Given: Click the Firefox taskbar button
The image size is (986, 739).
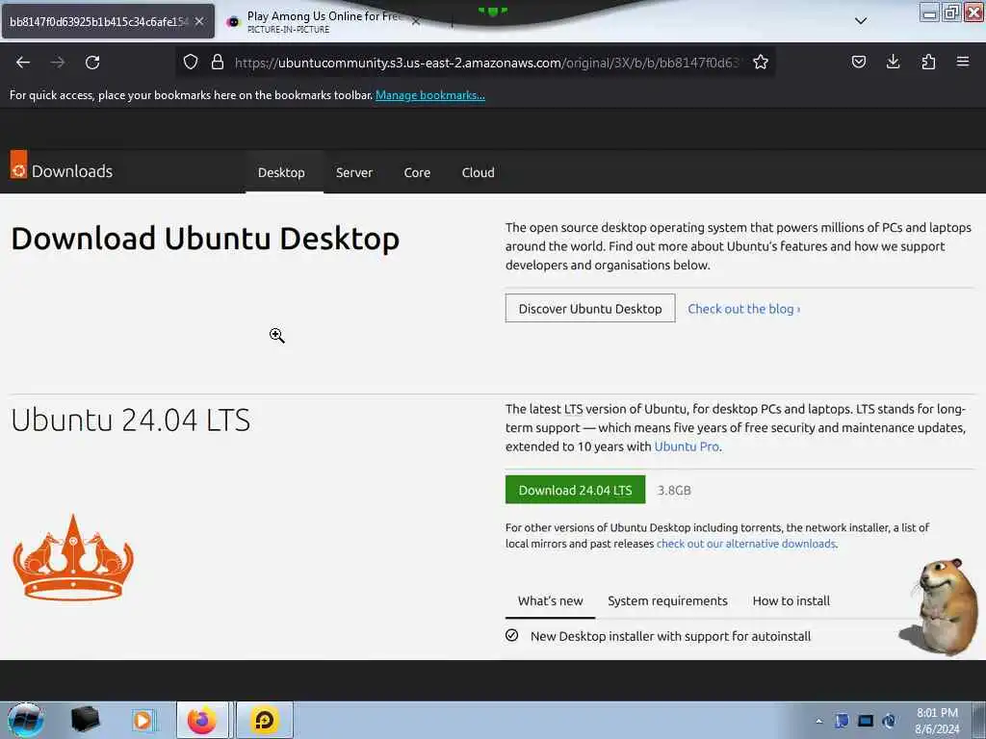Looking at the screenshot, I should pyautogui.click(x=202, y=720).
